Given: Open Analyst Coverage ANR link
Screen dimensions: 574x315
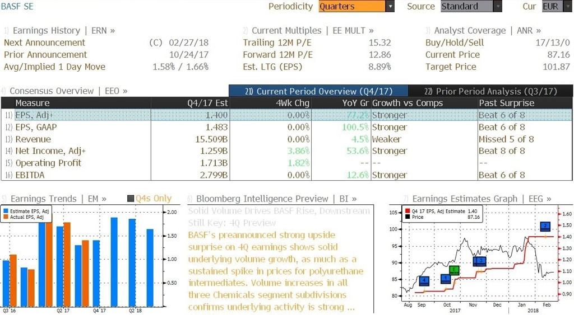Looking at the screenshot, I should pyautogui.click(x=487, y=30).
